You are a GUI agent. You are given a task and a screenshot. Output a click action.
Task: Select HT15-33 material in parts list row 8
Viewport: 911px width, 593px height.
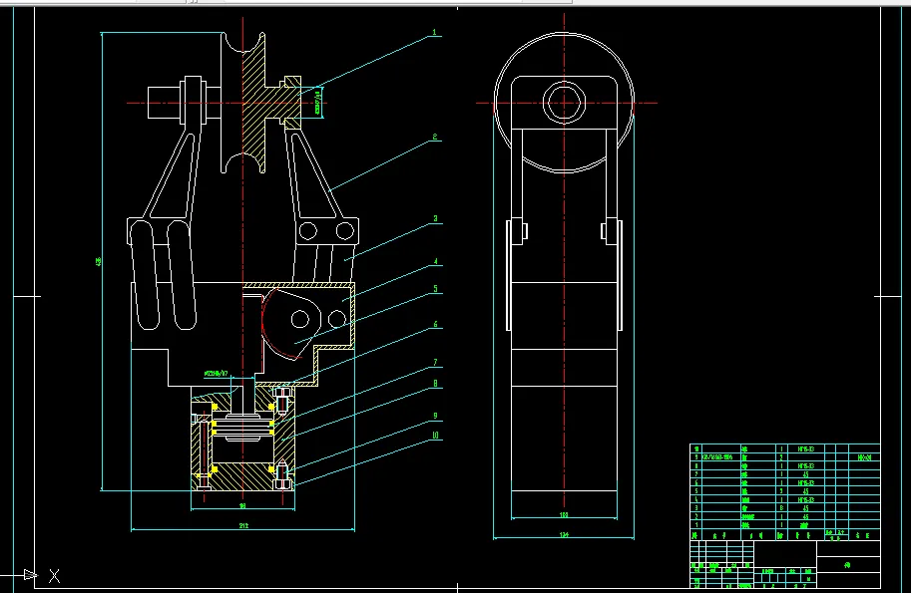pyautogui.click(x=806, y=466)
